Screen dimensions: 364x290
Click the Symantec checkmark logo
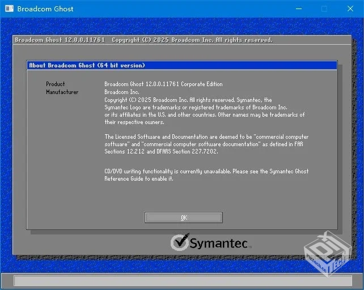[180, 242]
